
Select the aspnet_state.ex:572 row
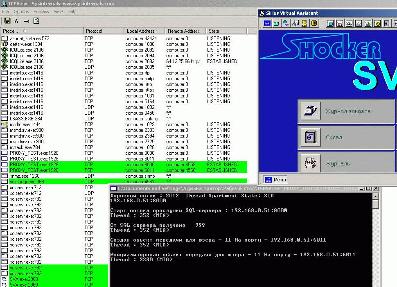(x=124, y=38)
